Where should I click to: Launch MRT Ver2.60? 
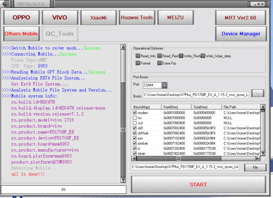[241, 17]
